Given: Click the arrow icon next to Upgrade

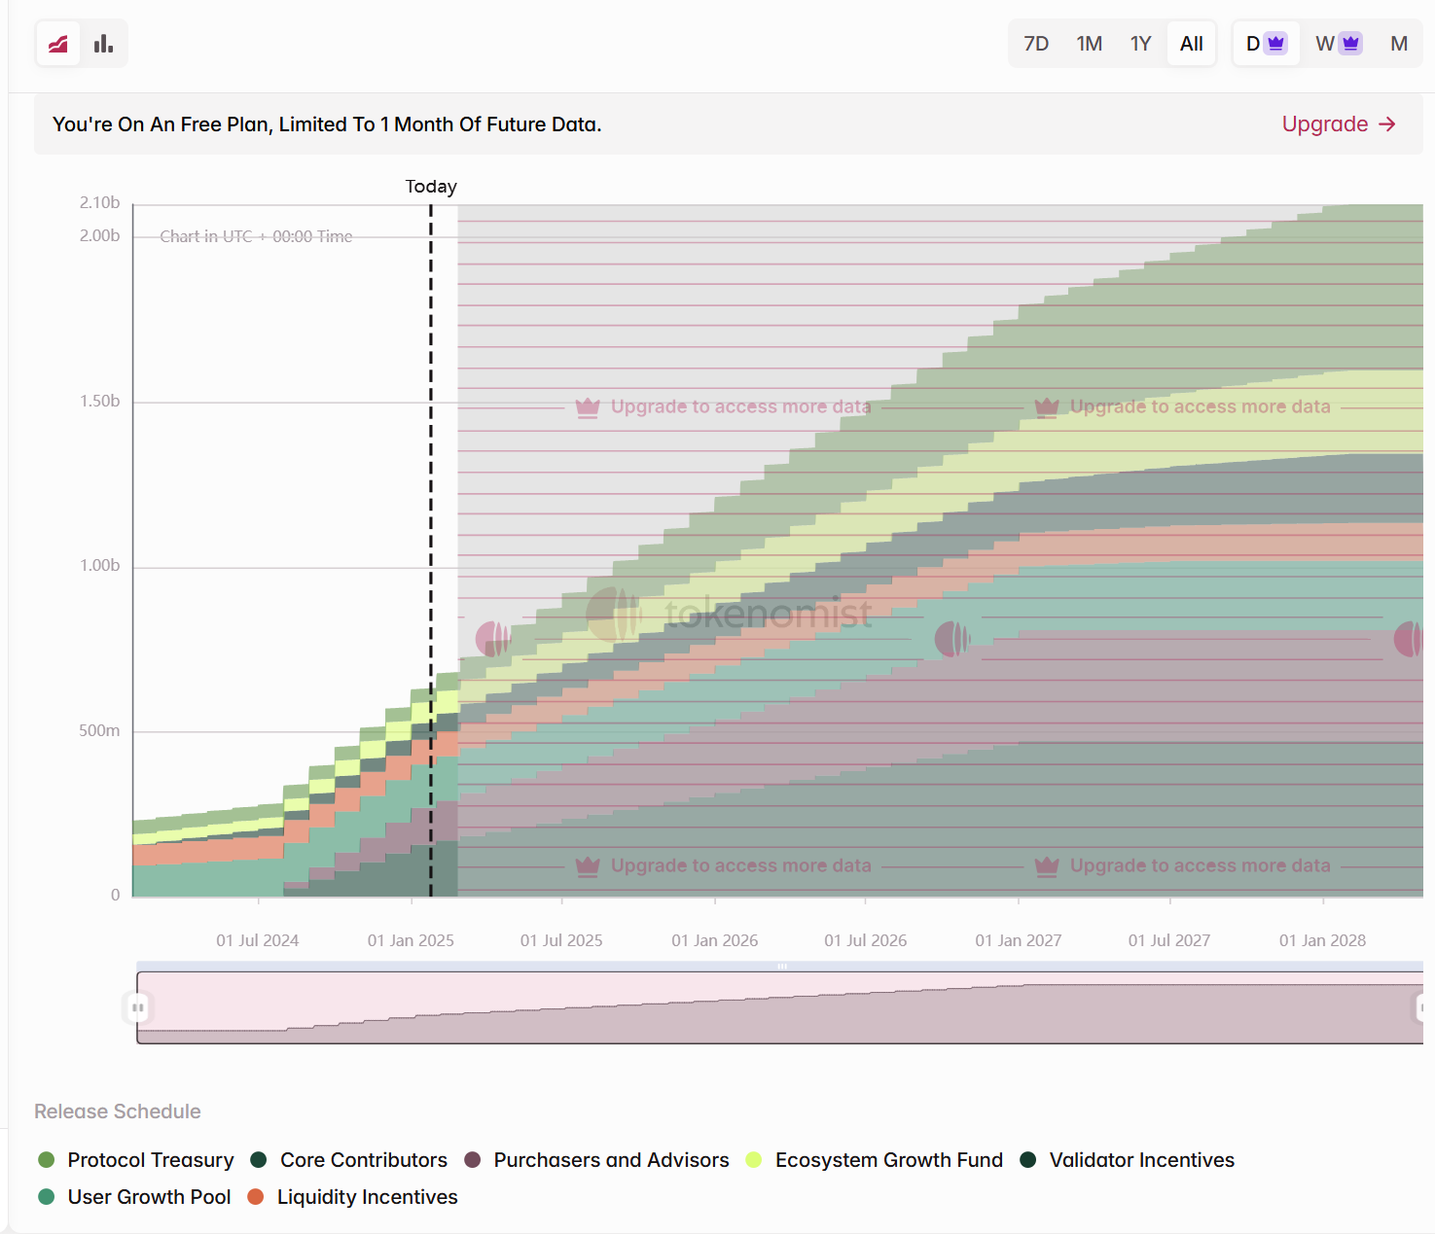Looking at the screenshot, I should coord(1387,124).
